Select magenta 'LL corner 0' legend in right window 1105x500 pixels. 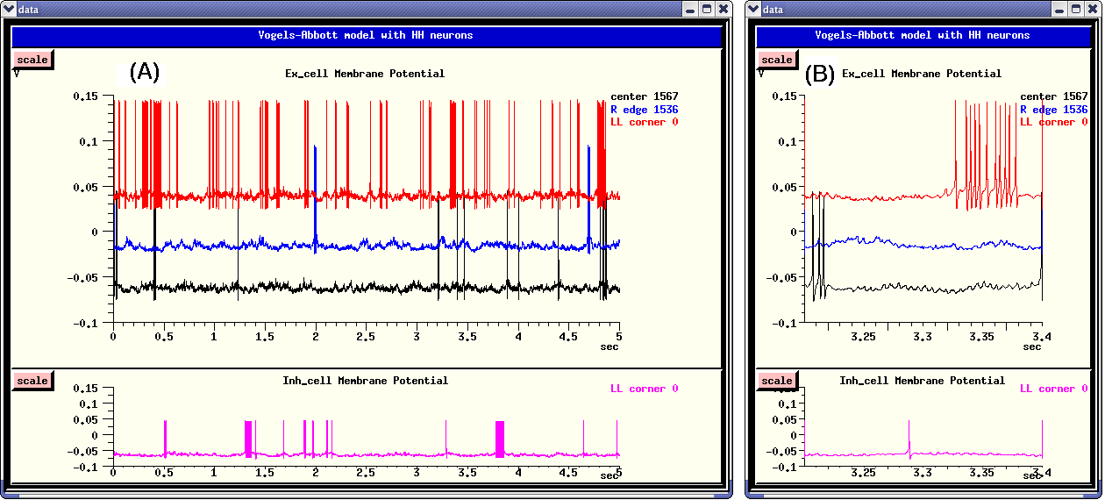click(x=1054, y=389)
